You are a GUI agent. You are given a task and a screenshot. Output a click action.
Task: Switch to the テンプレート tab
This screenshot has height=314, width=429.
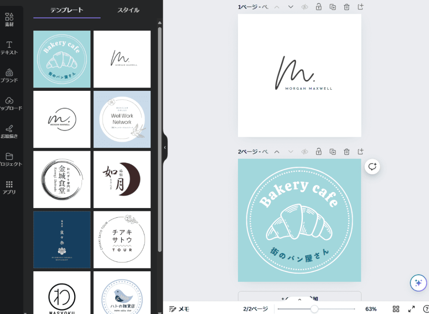click(67, 10)
